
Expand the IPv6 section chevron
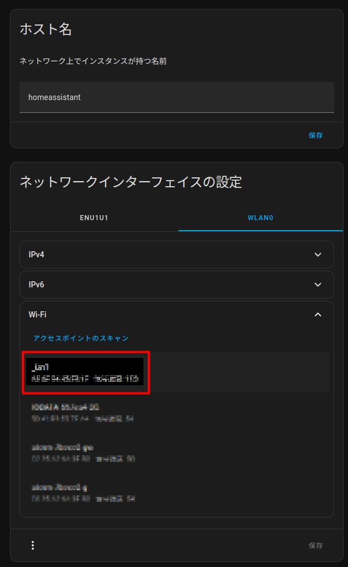click(x=318, y=285)
